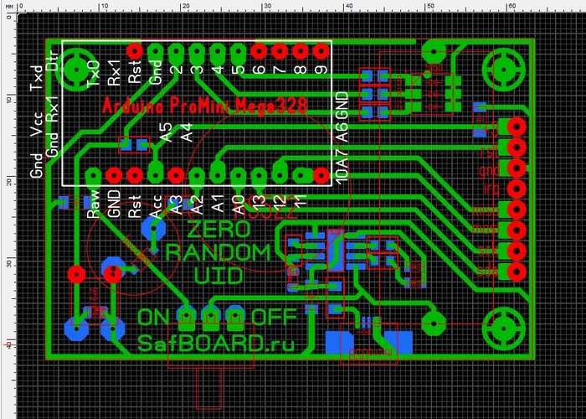Select the "ON" label near slide switch

(153, 318)
